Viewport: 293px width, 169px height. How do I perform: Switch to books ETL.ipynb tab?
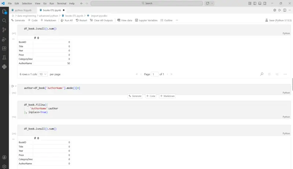tap(52, 10)
